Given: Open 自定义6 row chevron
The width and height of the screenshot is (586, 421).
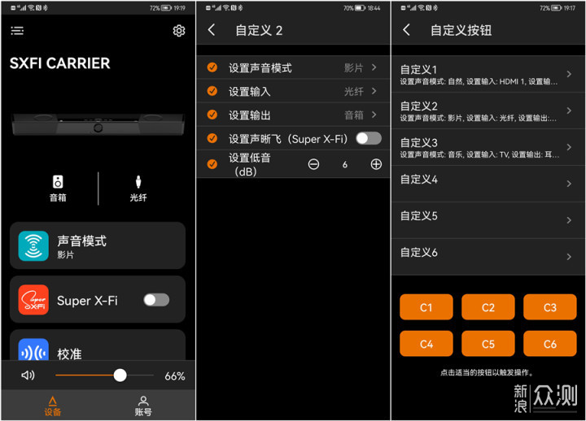Looking at the screenshot, I should (569, 257).
